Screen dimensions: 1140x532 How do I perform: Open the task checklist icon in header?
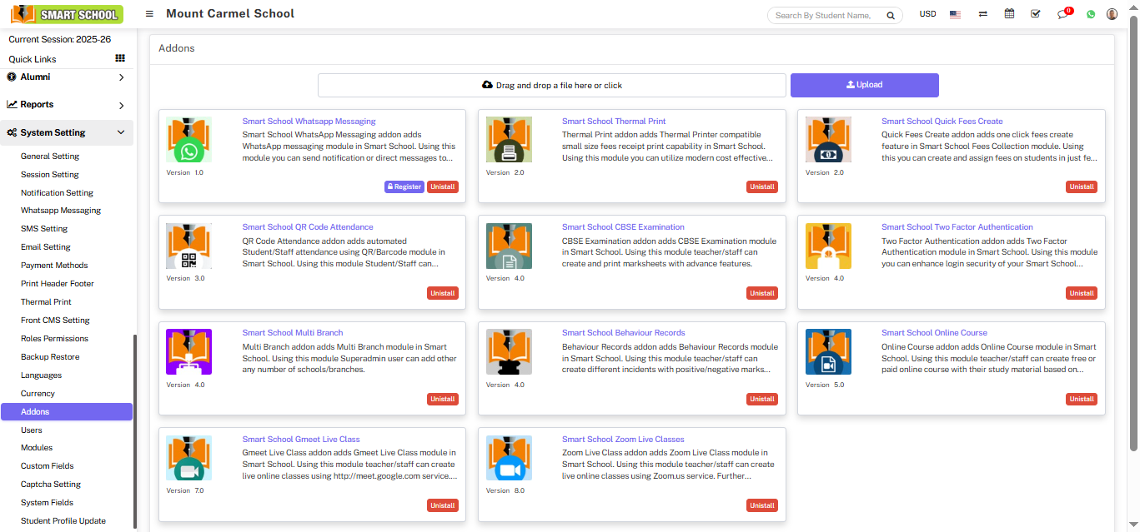pyautogui.click(x=1035, y=14)
